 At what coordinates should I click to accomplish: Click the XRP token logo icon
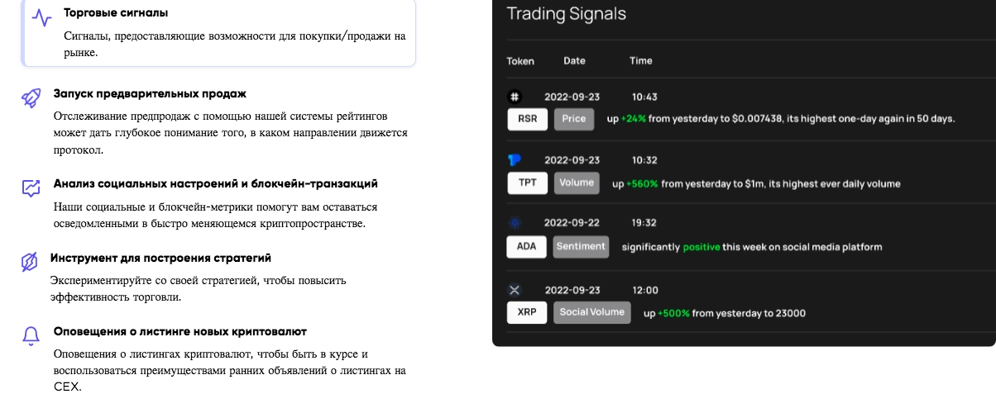pos(514,290)
